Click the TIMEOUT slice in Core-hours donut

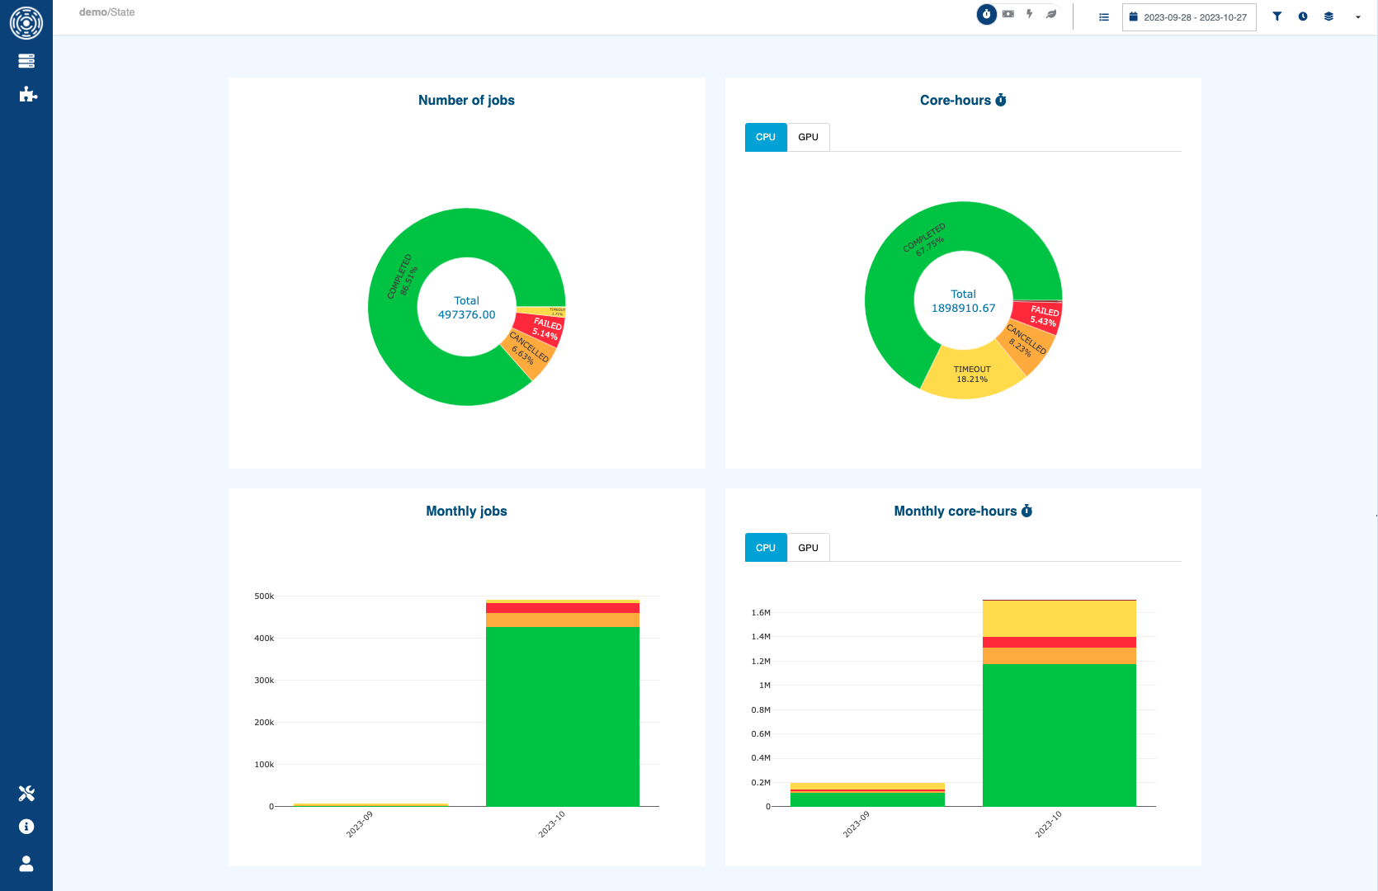coord(971,377)
